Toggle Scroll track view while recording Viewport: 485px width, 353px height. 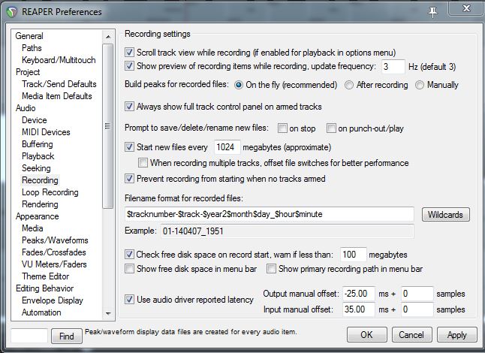129,52
